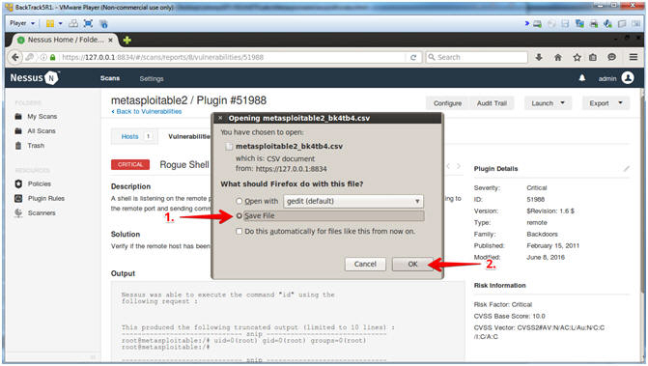
Task: Expand the power options arrow next to yellow icon
Action: [x=60, y=23]
